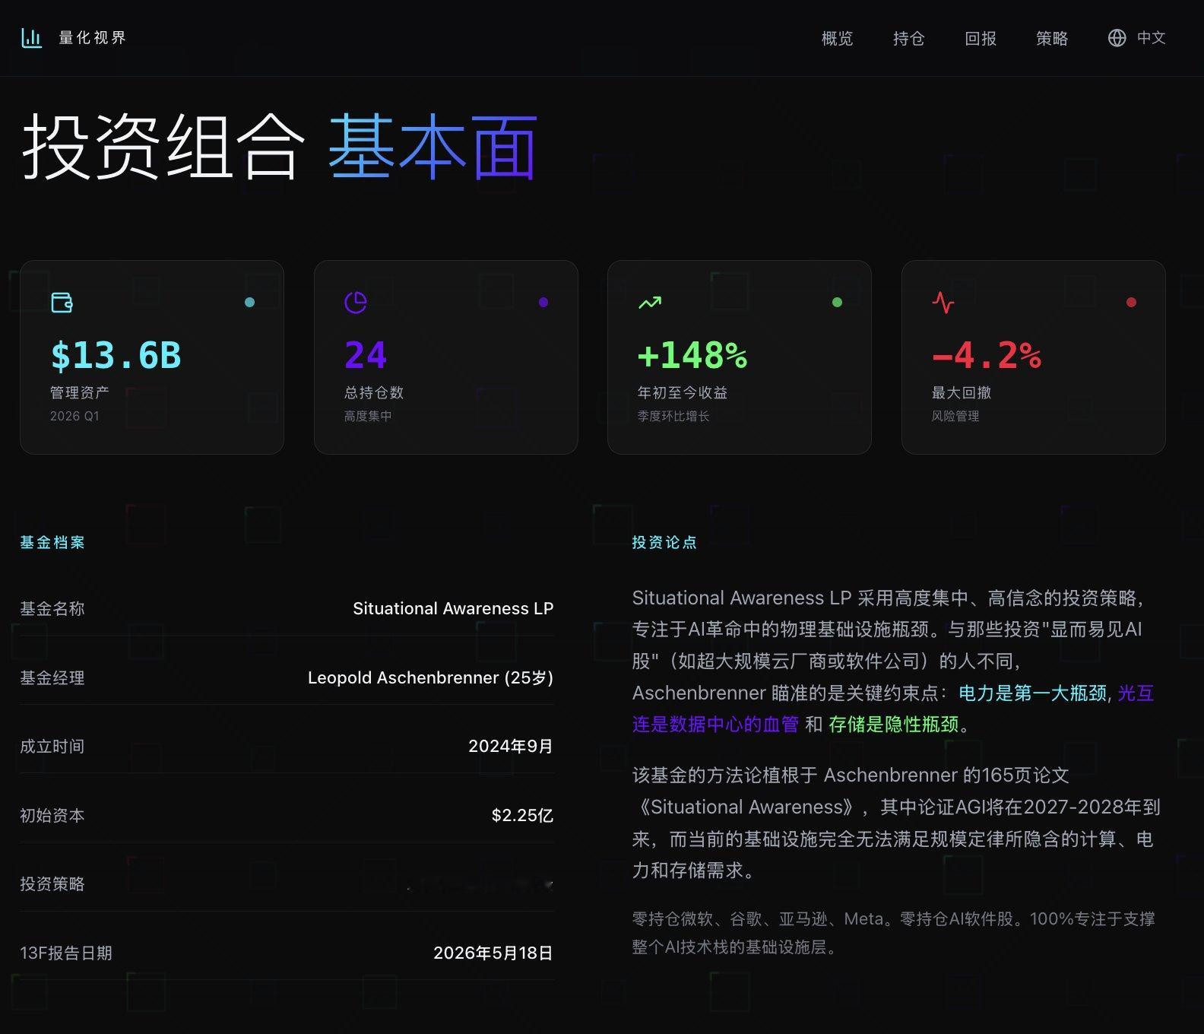Click the $2.25亿 initial capital value
The image size is (1204, 1034).
point(522,815)
